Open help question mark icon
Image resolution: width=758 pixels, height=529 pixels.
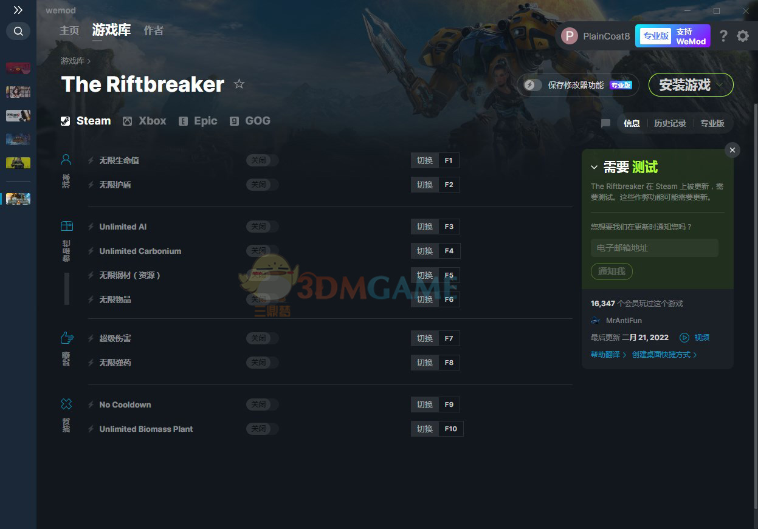[x=723, y=36]
